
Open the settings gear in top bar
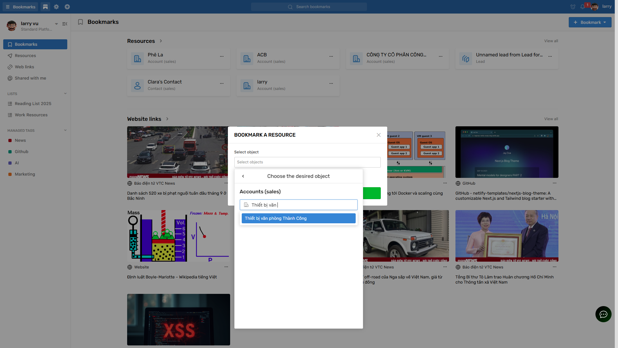[56, 7]
